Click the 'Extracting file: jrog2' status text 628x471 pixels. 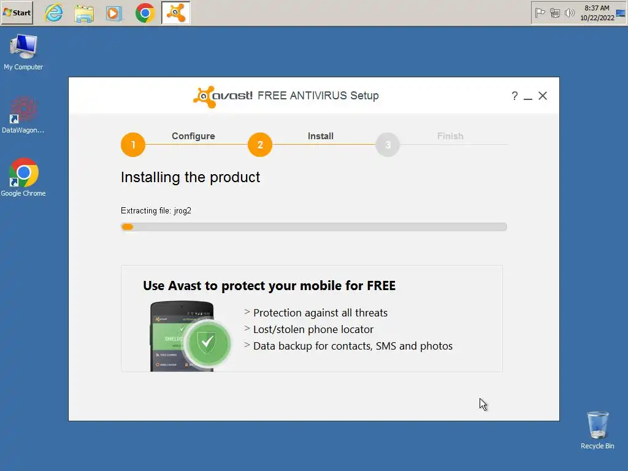156,211
